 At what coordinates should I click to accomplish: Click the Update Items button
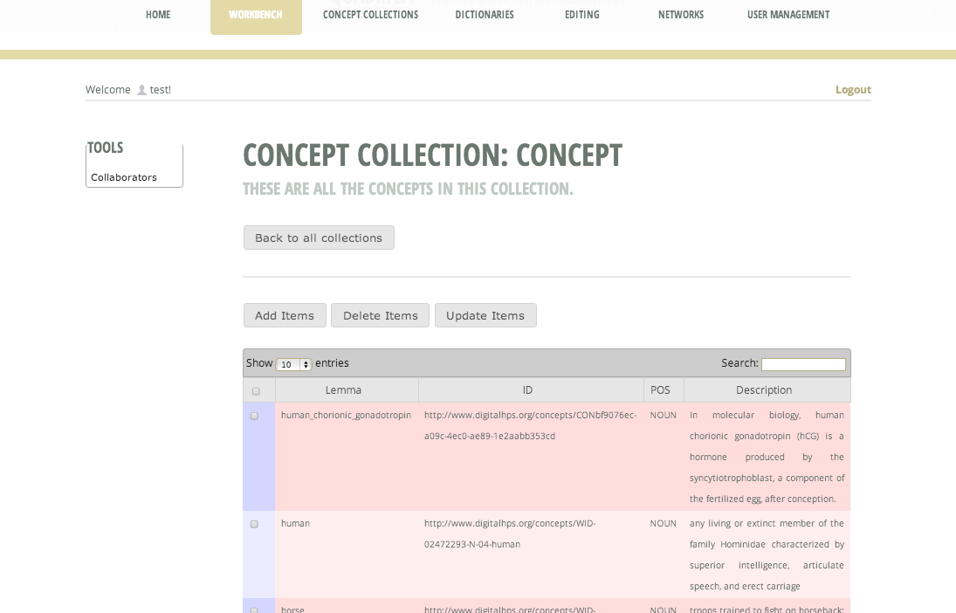[x=485, y=315]
